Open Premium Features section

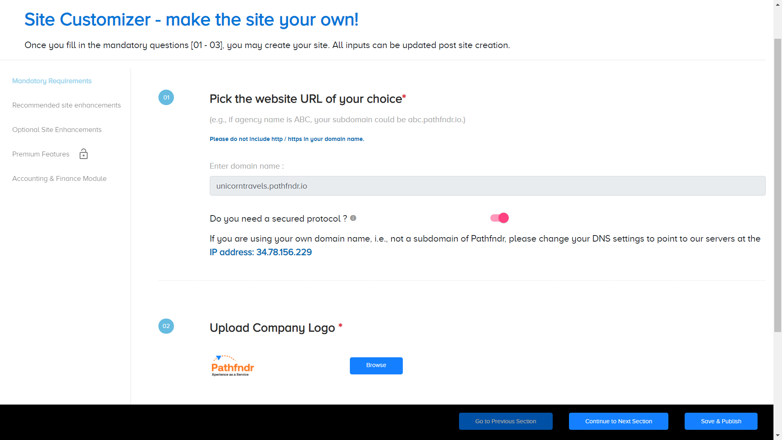41,154
